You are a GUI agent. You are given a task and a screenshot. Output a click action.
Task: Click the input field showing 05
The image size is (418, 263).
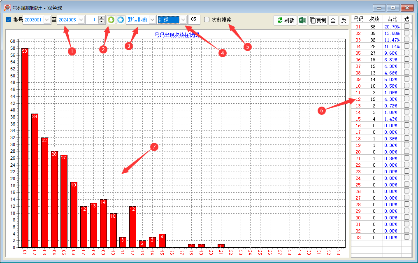click(194, 20)
